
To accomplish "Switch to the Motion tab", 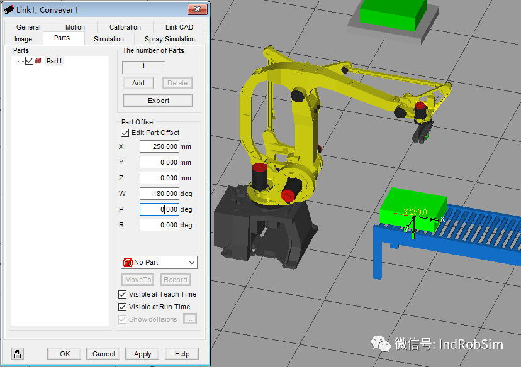I will [x=75, y=27].
